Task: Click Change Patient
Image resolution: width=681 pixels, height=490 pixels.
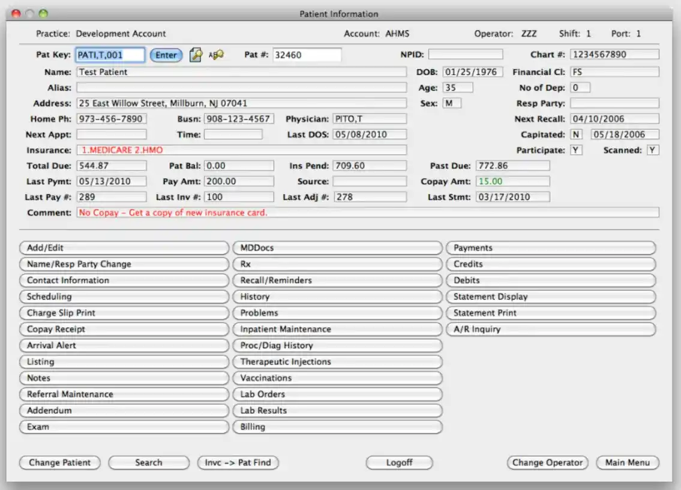Action: (59, 462)
